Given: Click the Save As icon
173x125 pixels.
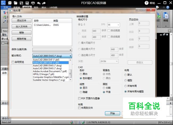Looking at the screenshot, I should (x=27, y=3).
